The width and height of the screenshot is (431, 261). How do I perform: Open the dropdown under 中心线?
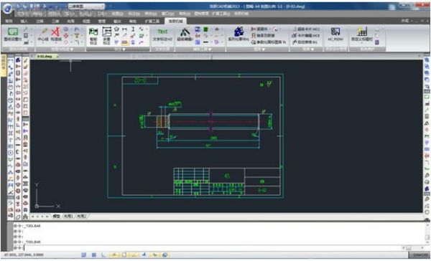[x=43, y=43]
